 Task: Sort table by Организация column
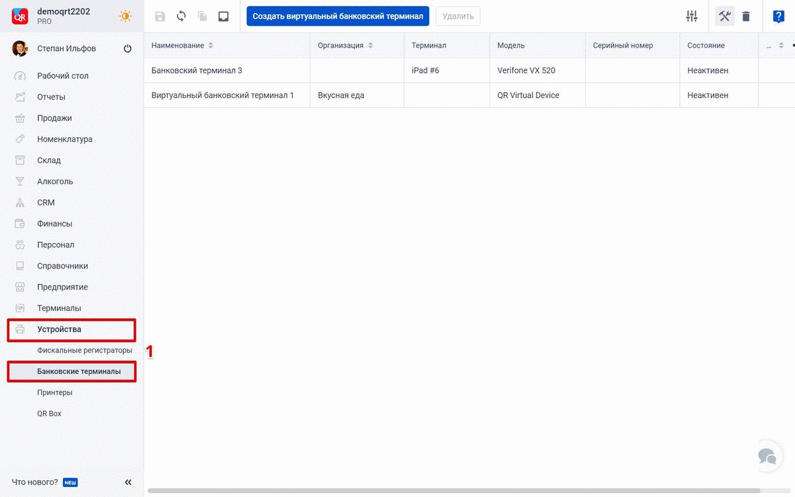(370, 46)
